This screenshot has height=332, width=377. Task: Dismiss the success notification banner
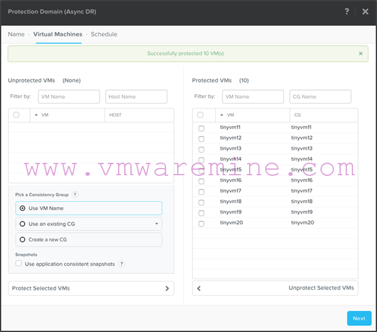(x=360, y=53)
